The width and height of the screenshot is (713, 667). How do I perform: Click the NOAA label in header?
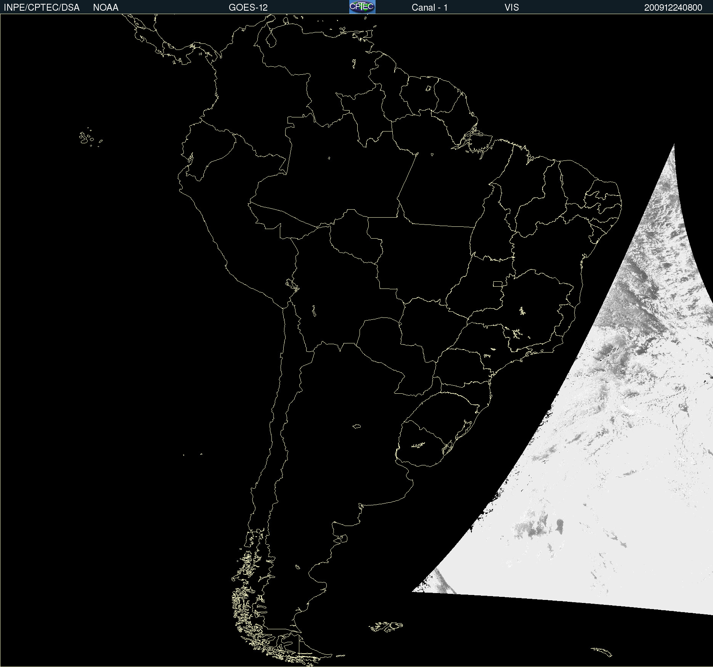pyautogui.click(x=106, y=8)
